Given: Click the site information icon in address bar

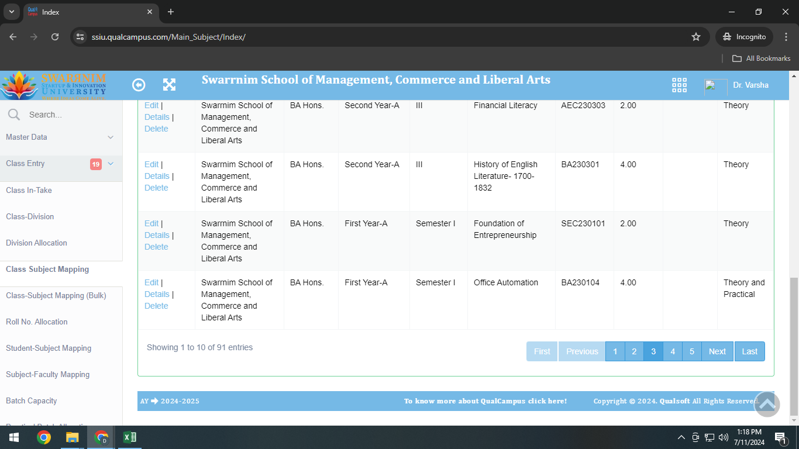Looking at the screenshot, I should pyautogui.click(x=81, y=37).
